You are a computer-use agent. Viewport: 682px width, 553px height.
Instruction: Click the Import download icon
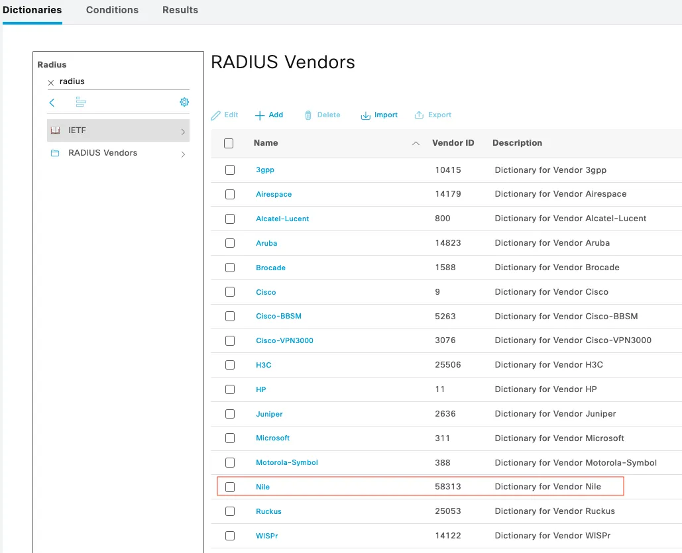coord(366,115)
